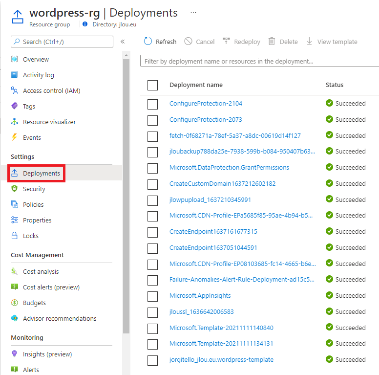Check the fetch-0f68271a deployment checkbox
379x375 pixels.
pos(152,136)
